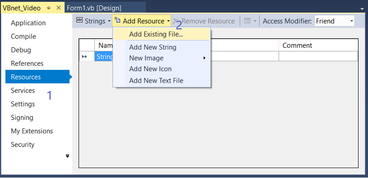Go to the Settings page

[x=23, y=104]
